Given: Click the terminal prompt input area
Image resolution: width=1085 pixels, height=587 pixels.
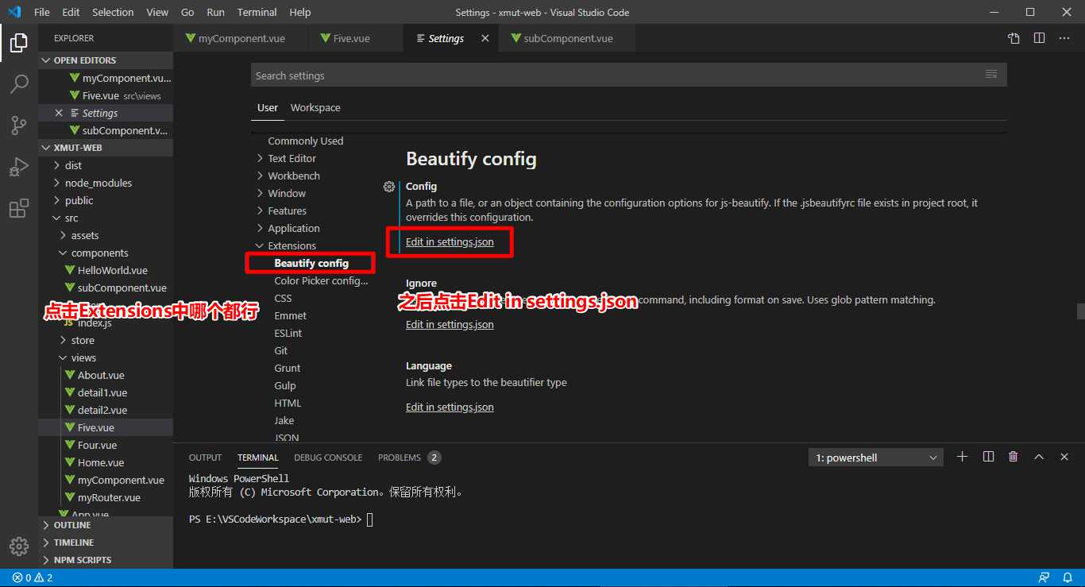Looking at the screenshot, I should click(x=369, y=519).
